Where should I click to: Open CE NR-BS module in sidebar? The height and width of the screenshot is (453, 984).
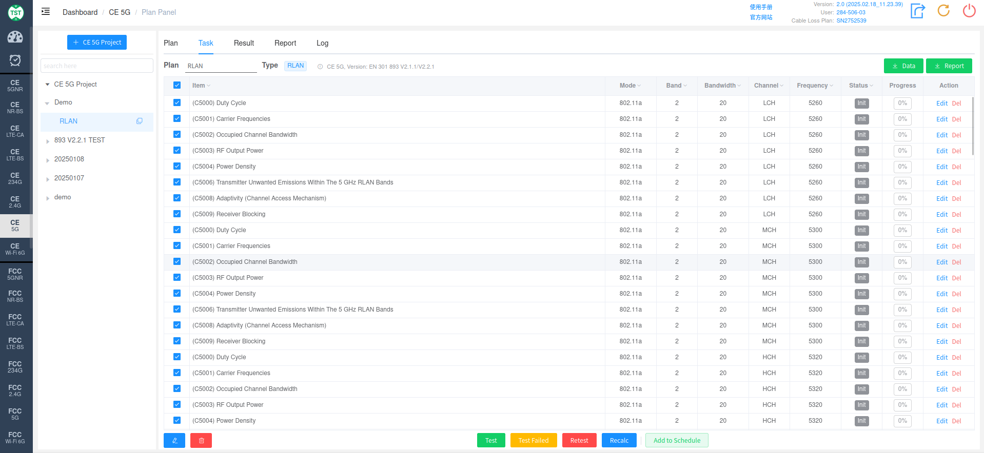pos(15,108)
